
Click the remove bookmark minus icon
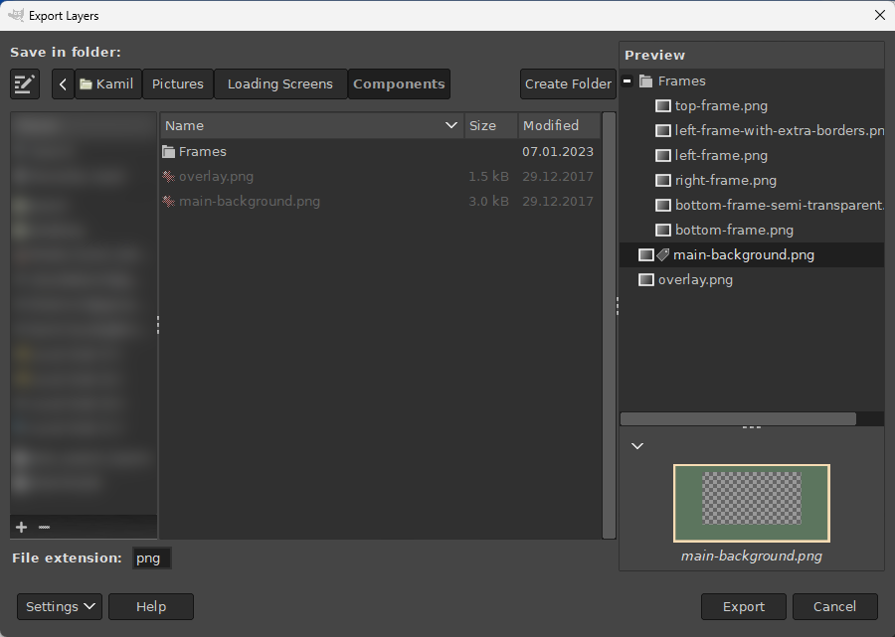click(44, 527)
